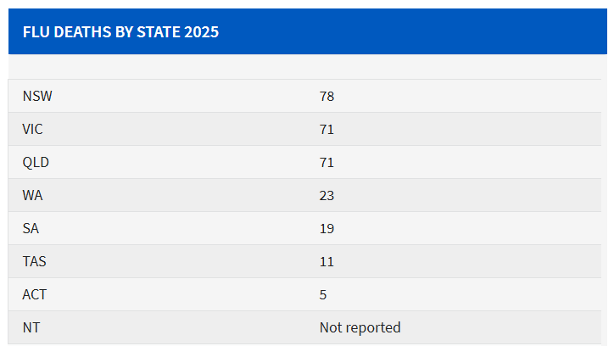The image size is (614, 346).
Task: Click the value 71 in the QLD row
Action: coord(327,163)
